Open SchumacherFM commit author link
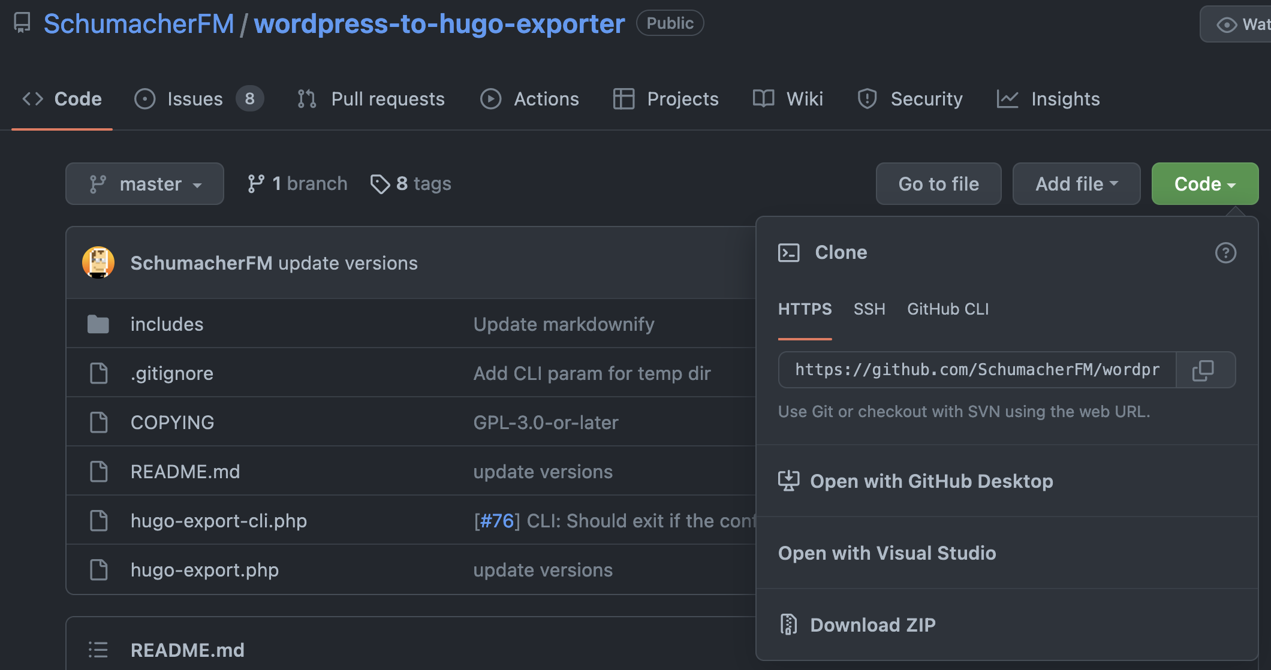Screen dimensions: 1271x670 [x=201, y=263]
